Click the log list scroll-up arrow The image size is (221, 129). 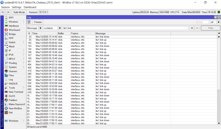tap(219, 37)
